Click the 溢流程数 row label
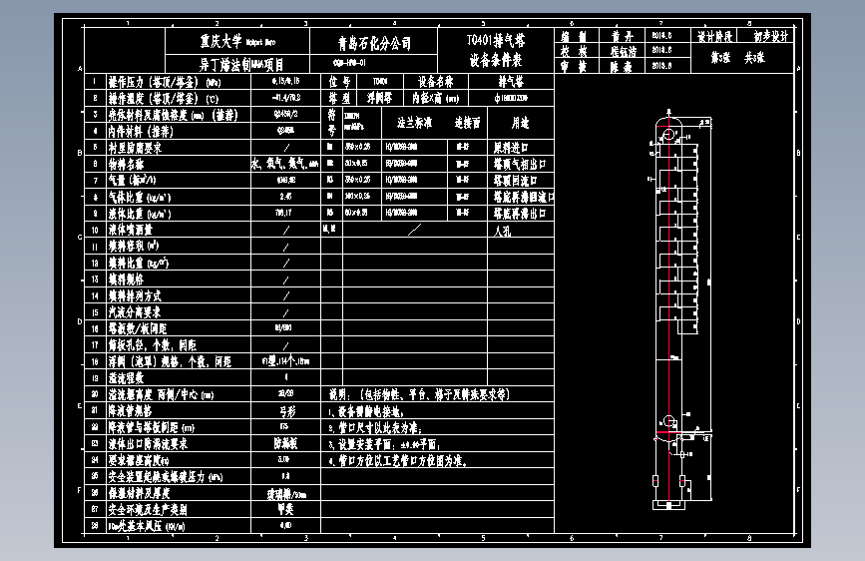The image size is (865, 561). [x=127, y=377]
